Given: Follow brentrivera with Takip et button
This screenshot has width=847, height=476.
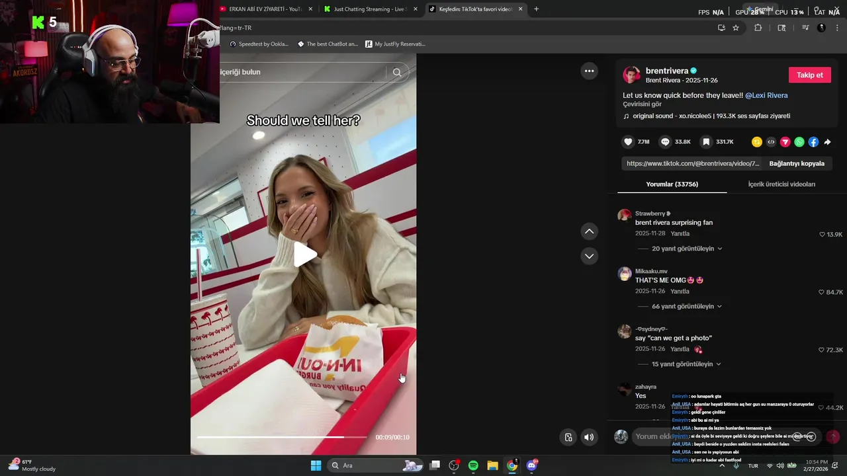Looking at the screenshot, I should [809, 75].
